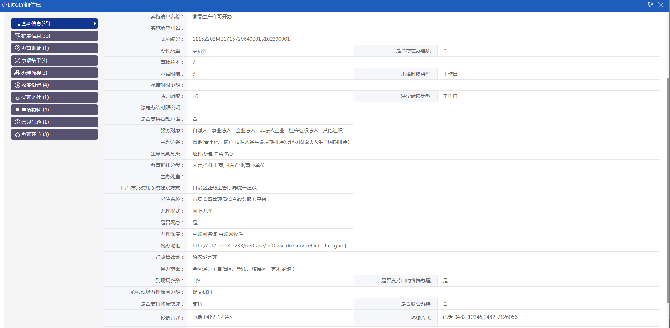Click the 咨询方式 phone numbers text
This screenshot has height=328, width=670.
click(x=486, y=317)
